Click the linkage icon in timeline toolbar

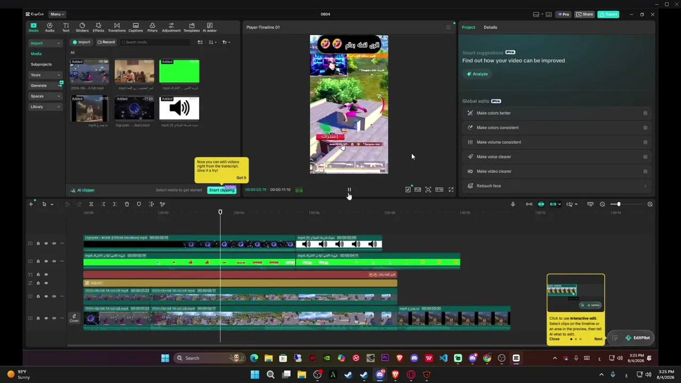[554, 204]
